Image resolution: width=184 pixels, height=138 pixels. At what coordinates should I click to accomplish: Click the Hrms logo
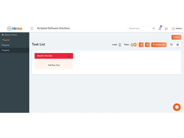pyautogui.click(x=15, y=28)
